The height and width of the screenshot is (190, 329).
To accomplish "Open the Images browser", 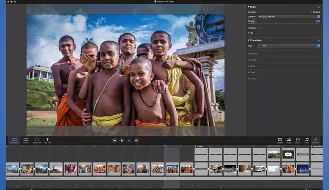I will [289, 141].
